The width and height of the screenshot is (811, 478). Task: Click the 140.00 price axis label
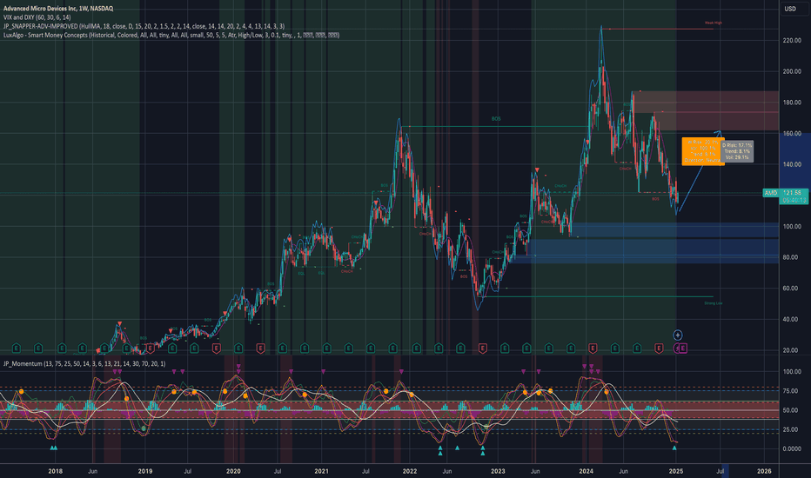click(792, 164)
